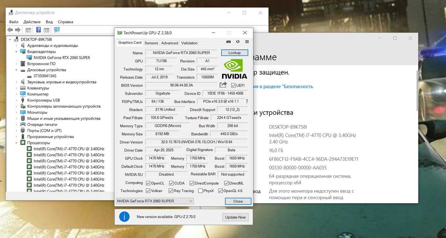Click the Мониторы category icon
The image size is (446, 238).
coord(23,112)
